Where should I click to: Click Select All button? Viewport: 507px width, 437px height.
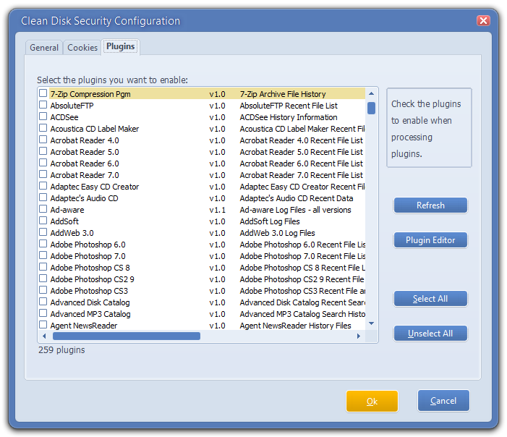click(430, 299)
